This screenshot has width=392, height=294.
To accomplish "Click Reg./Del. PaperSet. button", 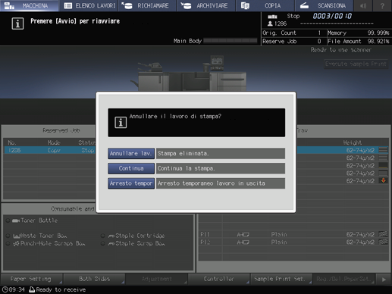I will click(343, 279).
